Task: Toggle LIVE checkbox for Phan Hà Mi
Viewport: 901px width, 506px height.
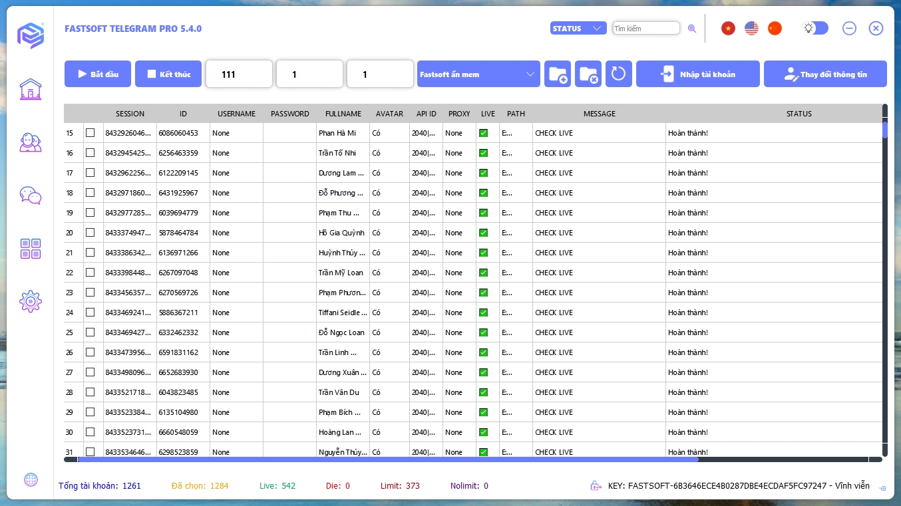Action: [483, 133]
